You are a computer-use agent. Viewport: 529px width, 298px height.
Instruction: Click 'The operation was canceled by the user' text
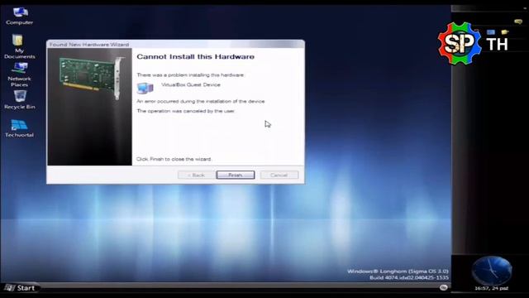click(x=185, y=111)
